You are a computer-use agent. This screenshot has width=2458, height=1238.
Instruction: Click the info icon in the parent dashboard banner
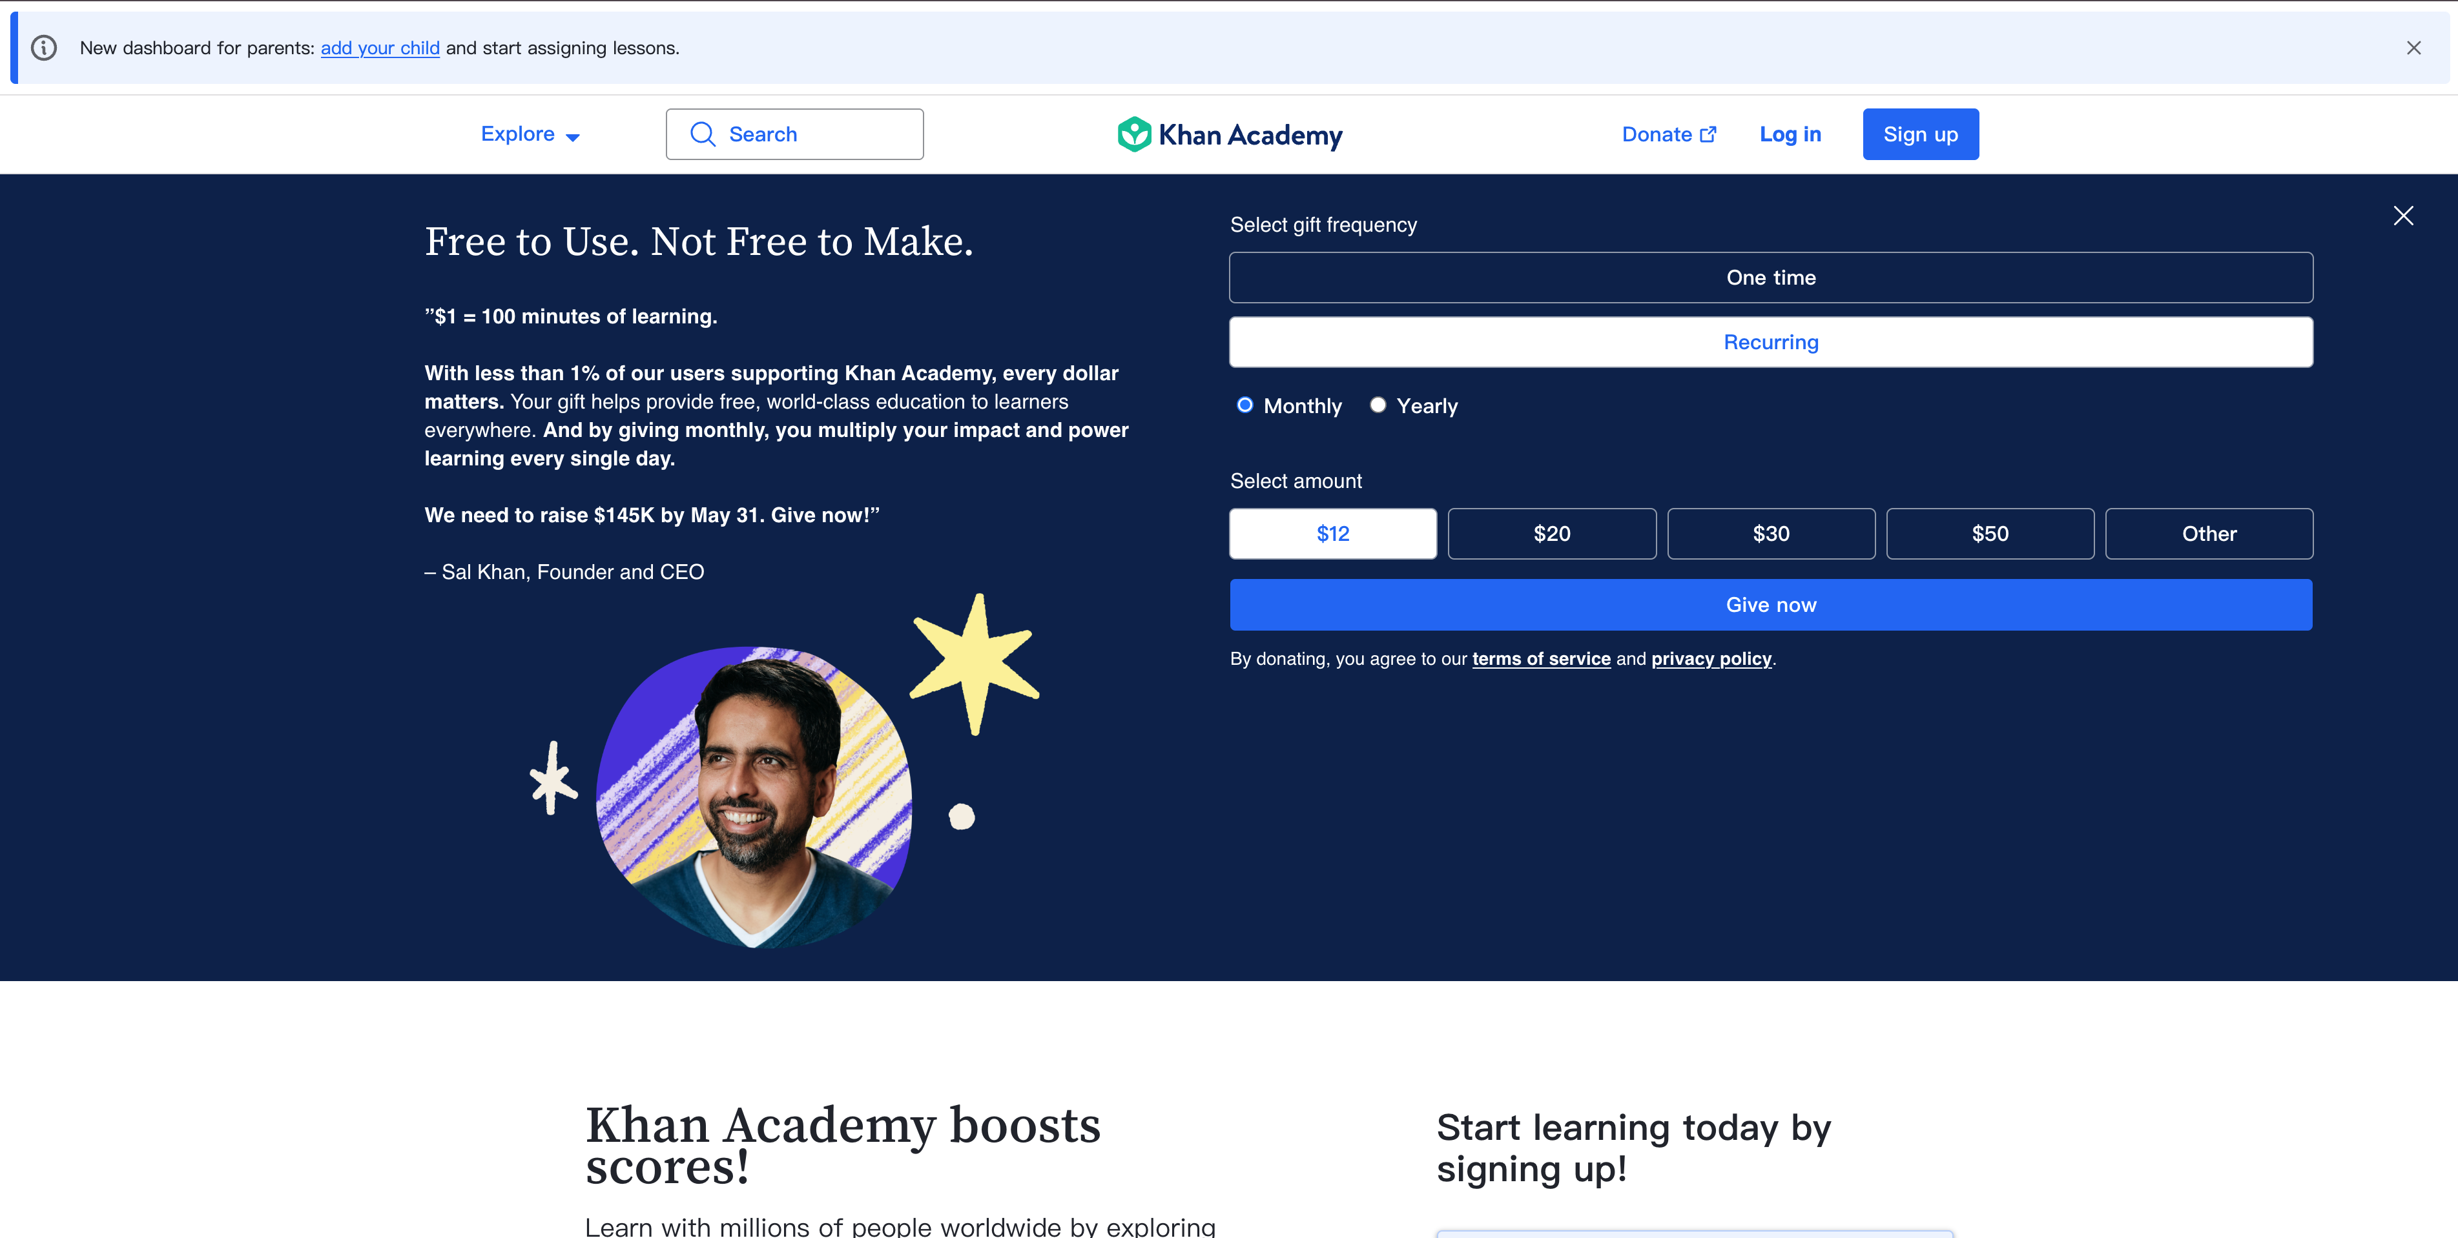click(x=44, y=48)
